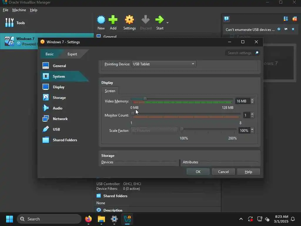Viewport: 301px width, 226px height.
Task: Open the General settings category
Action: point(64,66)
